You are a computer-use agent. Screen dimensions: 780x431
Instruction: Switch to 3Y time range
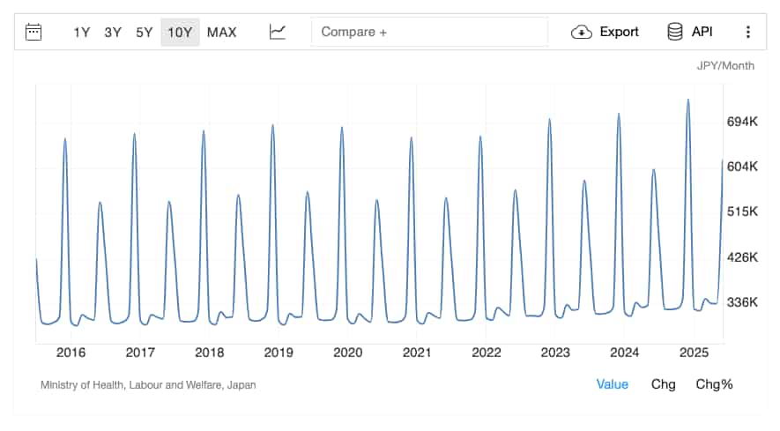(x=113, y=32)
